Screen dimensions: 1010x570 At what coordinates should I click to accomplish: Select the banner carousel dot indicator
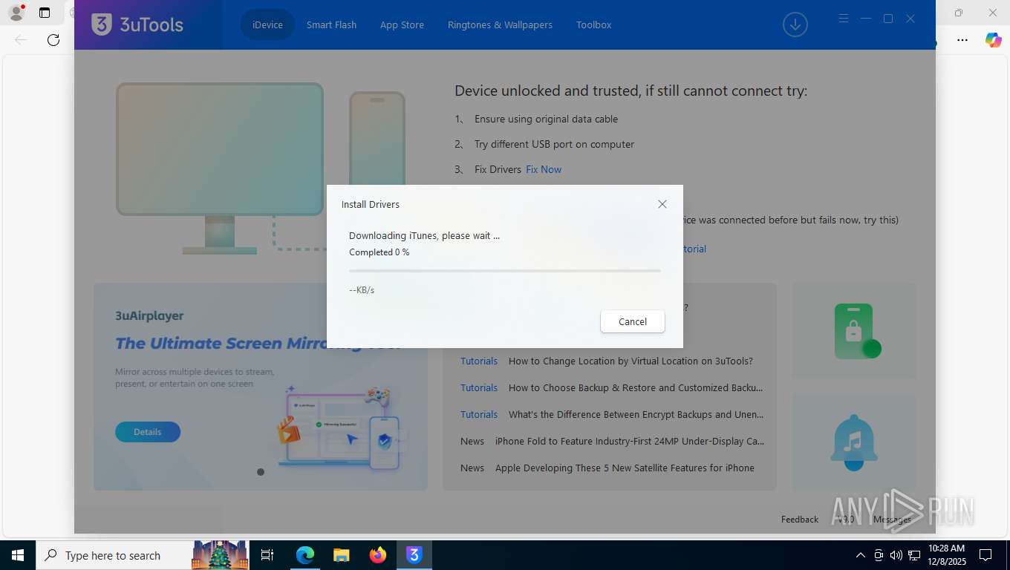tap(261, 472)
